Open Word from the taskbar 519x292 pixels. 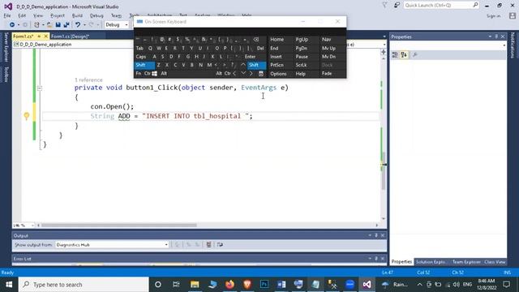click(x=281, y=285)
